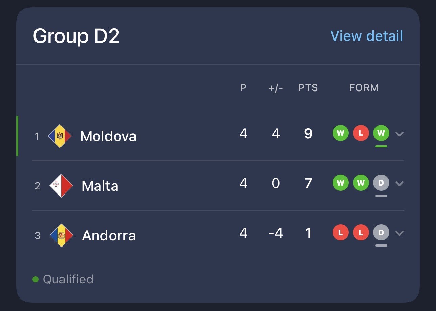Select the Moldova team name

click(108, 136)
